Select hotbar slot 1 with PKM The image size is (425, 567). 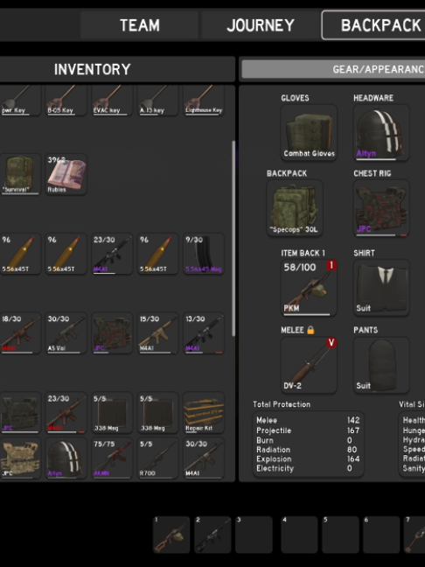pos(171,535)
